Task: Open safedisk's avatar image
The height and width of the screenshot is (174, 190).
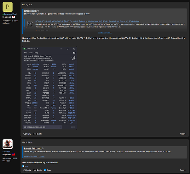Action: pyautogui.click(x=8, y=144)
